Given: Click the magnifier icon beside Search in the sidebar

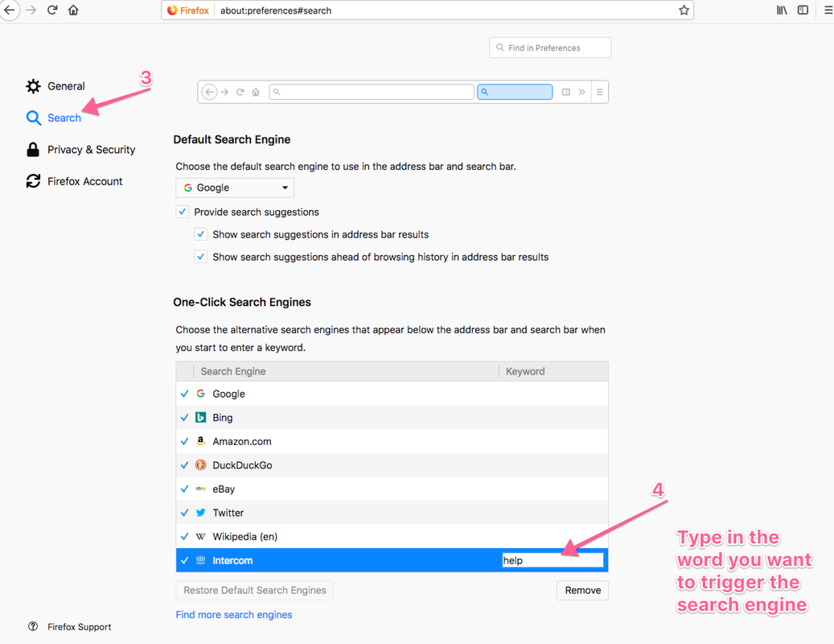Looking at the screenshot, I should 34,118.
